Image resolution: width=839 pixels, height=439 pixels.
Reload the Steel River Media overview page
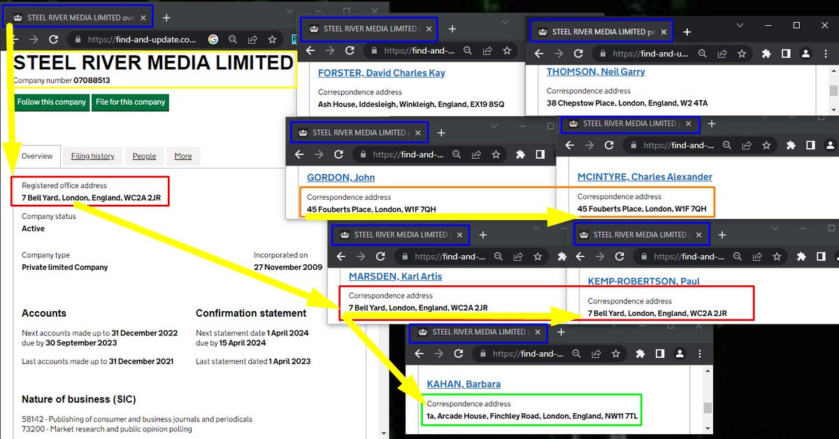pos(54,40)
